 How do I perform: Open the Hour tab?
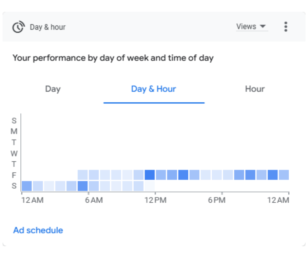255,89
